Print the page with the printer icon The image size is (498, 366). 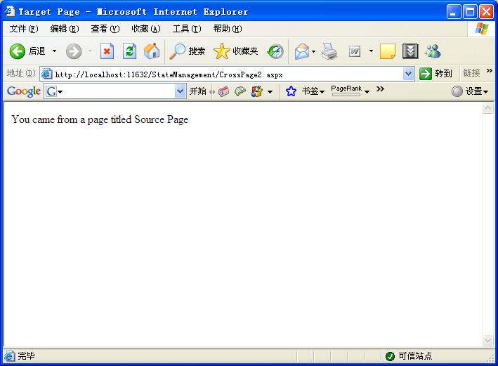coord(329,51)
